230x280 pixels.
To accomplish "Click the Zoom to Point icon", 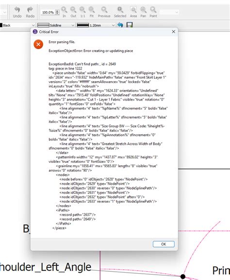I will (153, 12).
